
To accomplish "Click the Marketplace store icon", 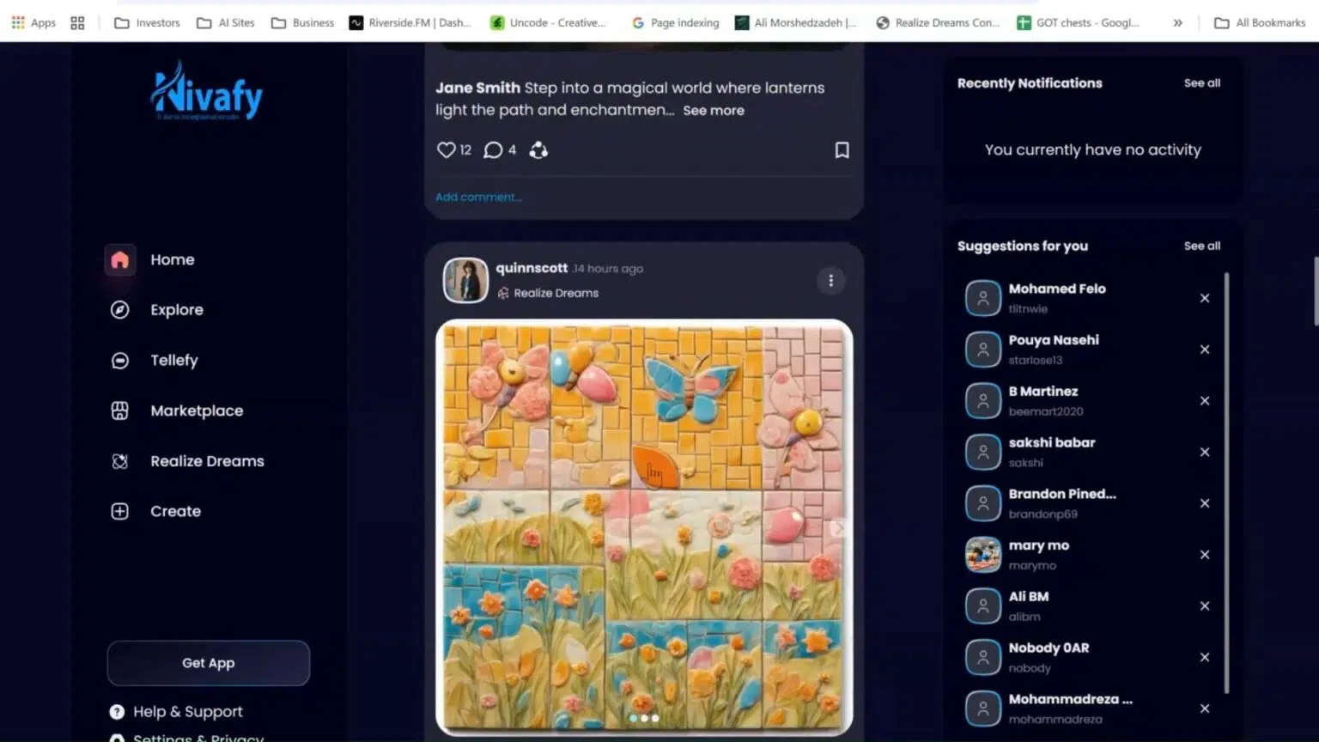I will (119, 411).
